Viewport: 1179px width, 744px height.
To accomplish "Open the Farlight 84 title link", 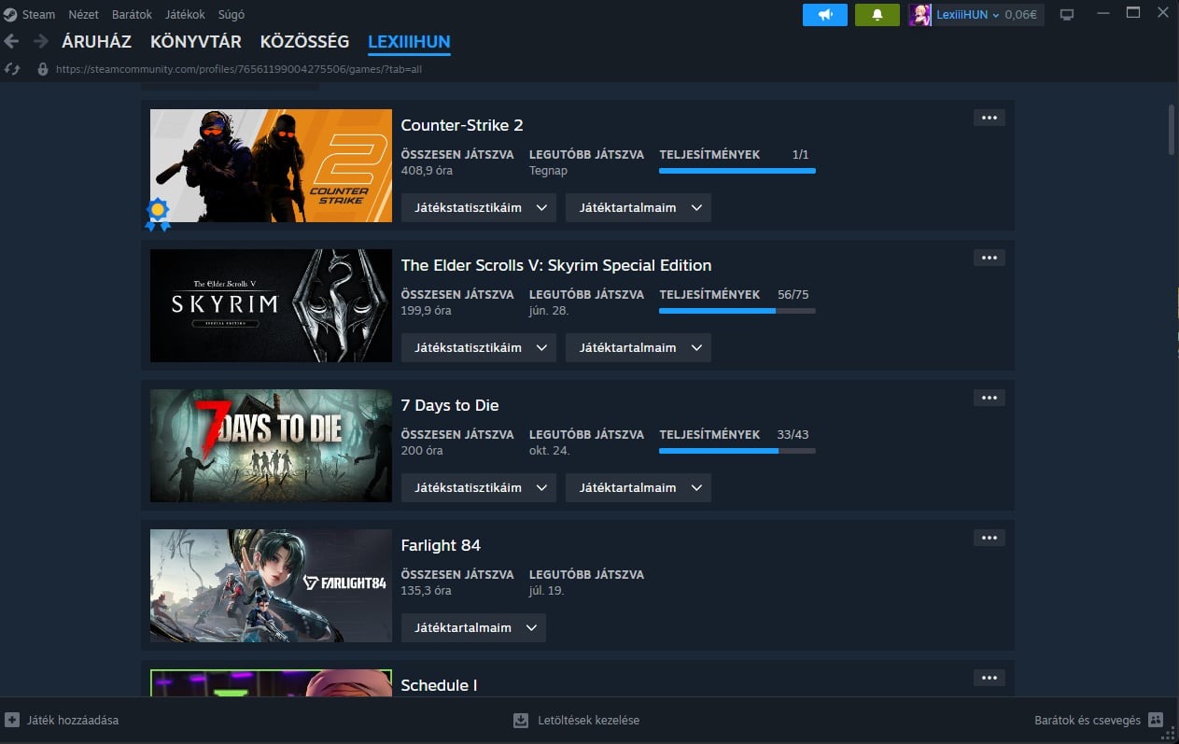I will (441, 545).
